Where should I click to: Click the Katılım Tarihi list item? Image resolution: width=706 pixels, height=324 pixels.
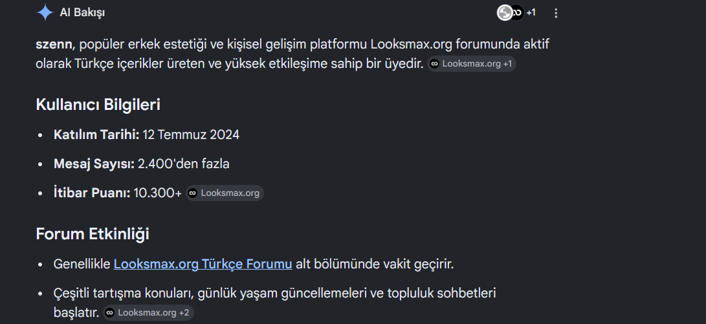click(x=146, y=135)
